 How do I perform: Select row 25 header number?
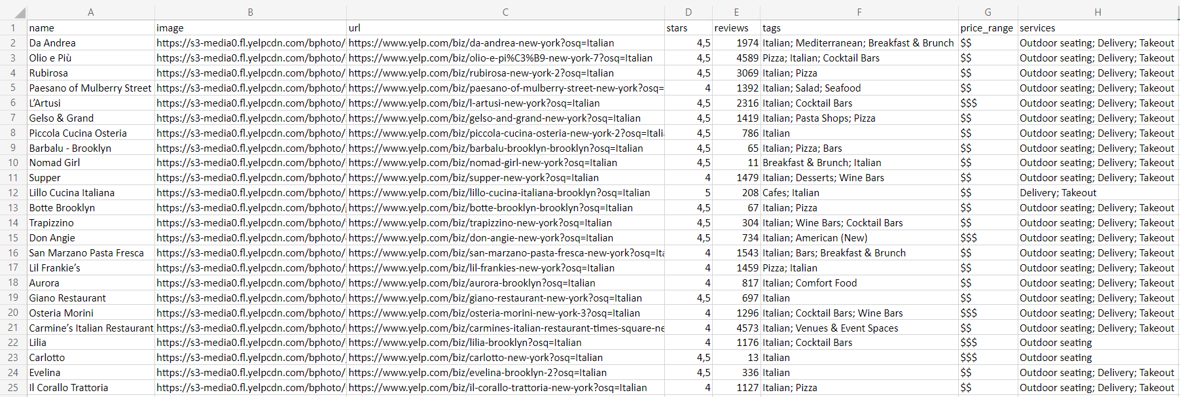click(13, 388)
